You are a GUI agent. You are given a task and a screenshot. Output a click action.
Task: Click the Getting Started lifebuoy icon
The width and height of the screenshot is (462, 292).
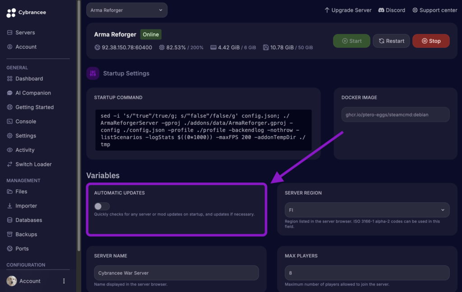(x=10, y=107)
